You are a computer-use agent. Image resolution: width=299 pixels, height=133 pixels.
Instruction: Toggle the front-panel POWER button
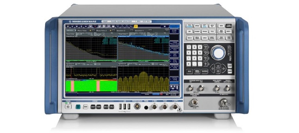(68, 107)
